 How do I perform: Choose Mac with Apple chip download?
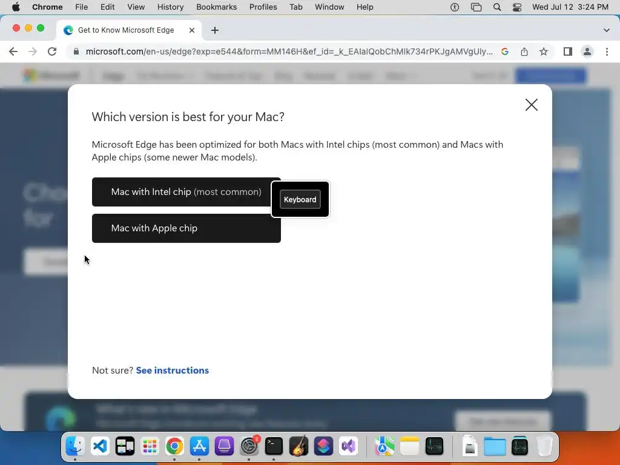186,228
